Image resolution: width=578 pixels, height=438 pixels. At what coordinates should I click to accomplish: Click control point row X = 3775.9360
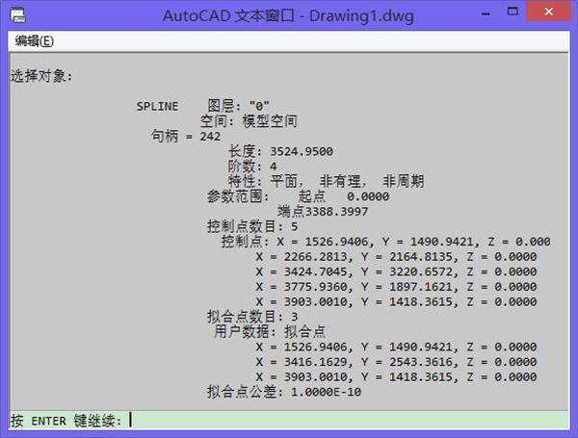[x=396, y=287]
